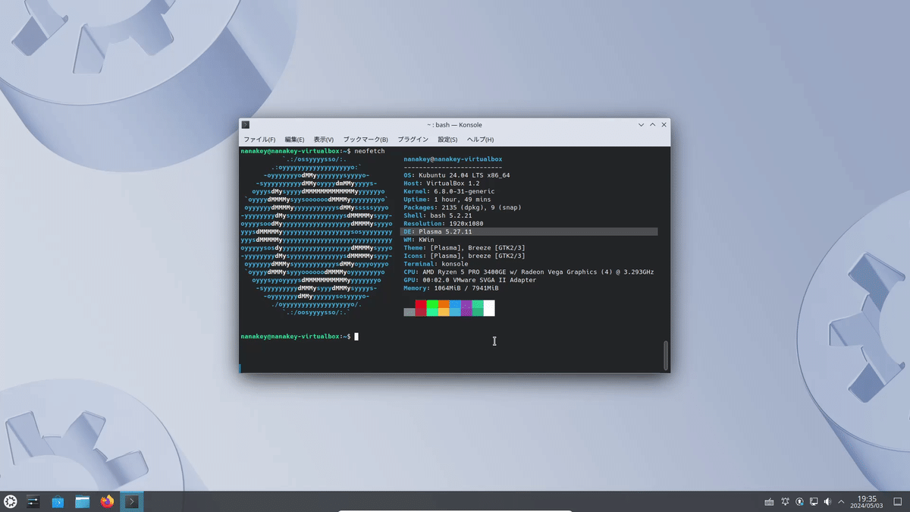Click the 'WM: KWin' line

pos(419,240)
